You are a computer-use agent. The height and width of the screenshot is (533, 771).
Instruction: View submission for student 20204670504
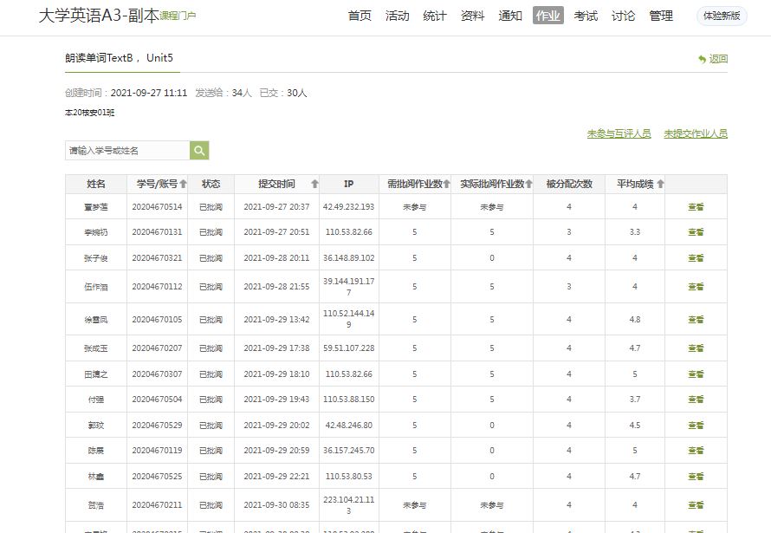(696, 400)
